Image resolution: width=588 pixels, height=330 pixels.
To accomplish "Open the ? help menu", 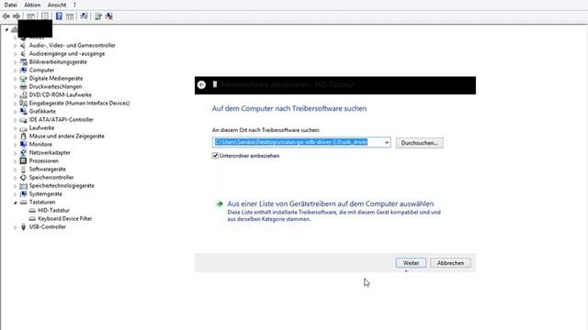I will click(74, 5).
